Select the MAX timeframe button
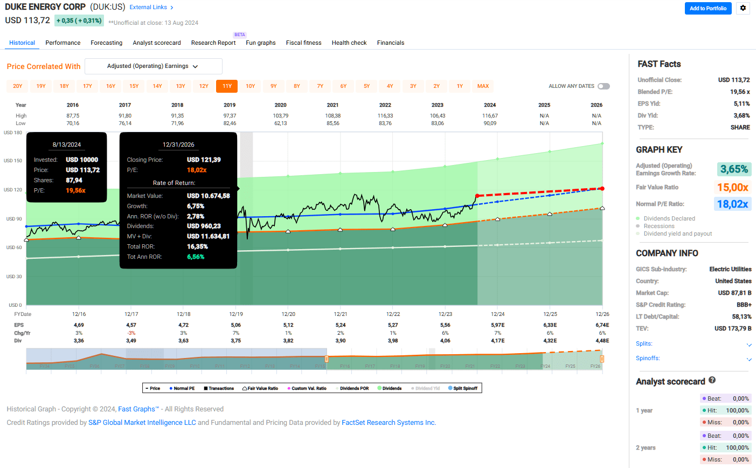This screenshot has width=756, height=468. [483, 86]
